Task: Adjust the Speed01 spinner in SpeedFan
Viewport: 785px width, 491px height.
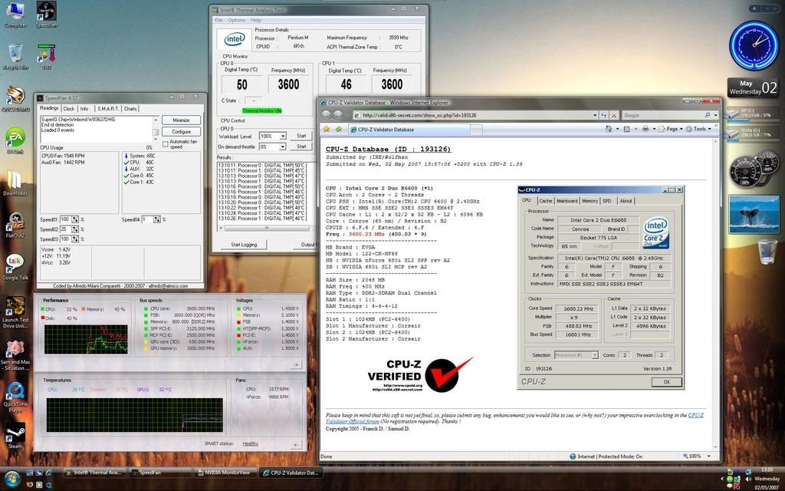Action: click(75, 219)
